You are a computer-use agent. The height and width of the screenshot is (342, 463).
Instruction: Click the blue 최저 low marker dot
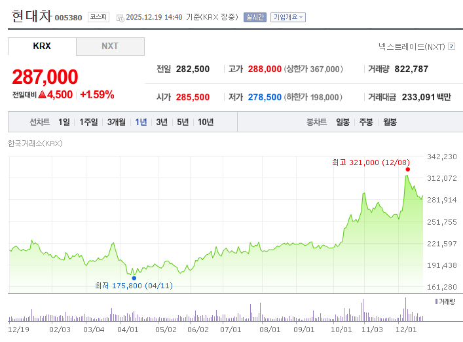(134, 278)
